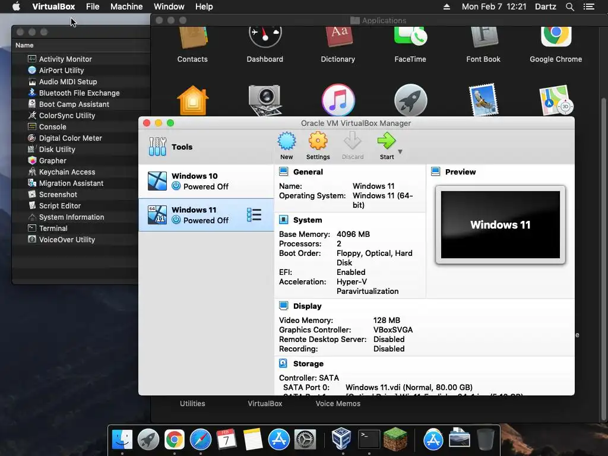Click Minecraft grass block in the Dock
The height and width of the screenshot is (456, 608).
[x=395, y=439]
